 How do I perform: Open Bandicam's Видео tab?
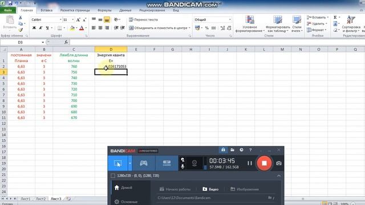210,189
